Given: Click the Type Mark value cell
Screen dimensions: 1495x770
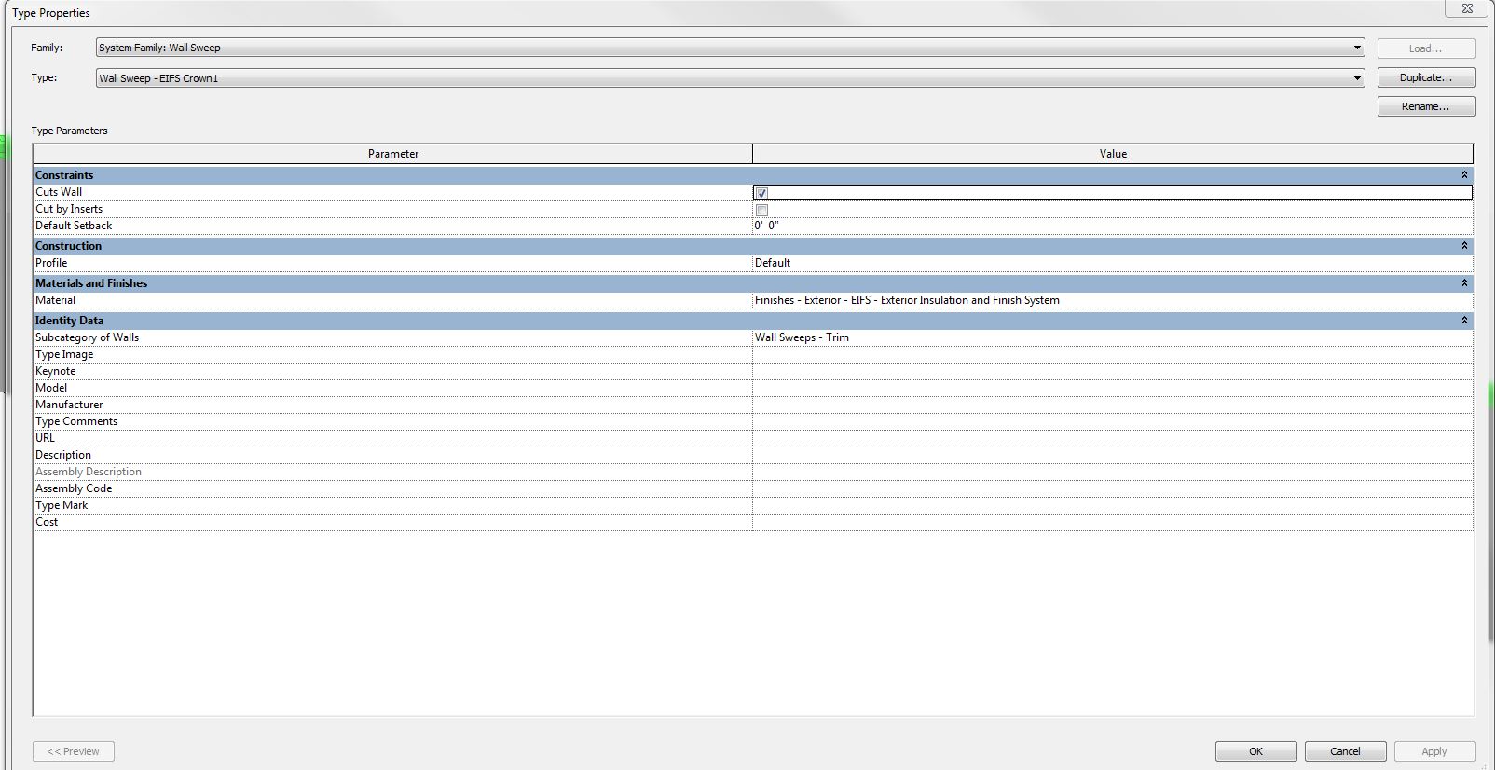Looking at the screenshot, I should [1113, 505].
